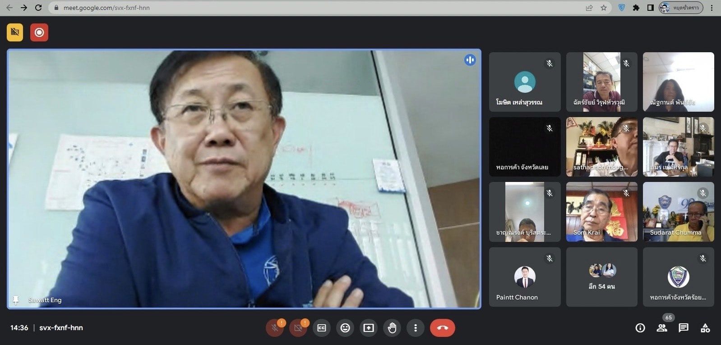The width and height of the screenshot is (721, 345).
Task: Bookmark this page with the star icon
Action: tap(603, 8)
